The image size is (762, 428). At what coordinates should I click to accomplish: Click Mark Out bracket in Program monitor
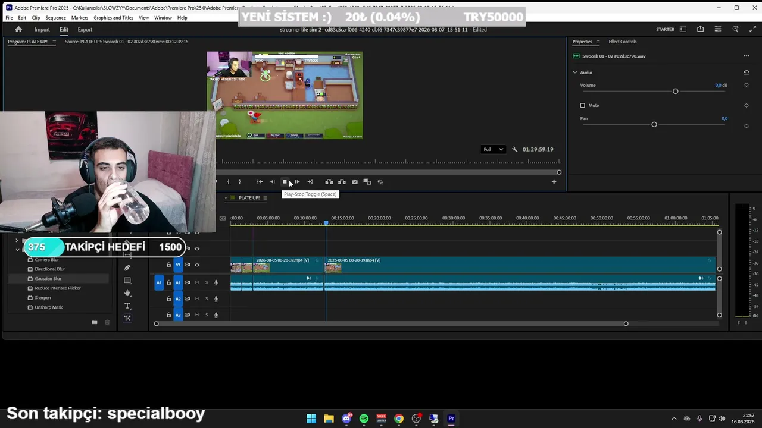[x=239, y=182]
